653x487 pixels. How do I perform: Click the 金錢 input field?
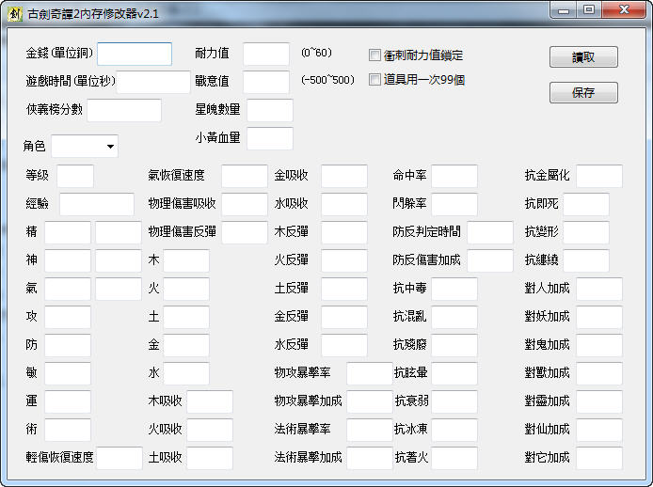click(x=135, y=55)
